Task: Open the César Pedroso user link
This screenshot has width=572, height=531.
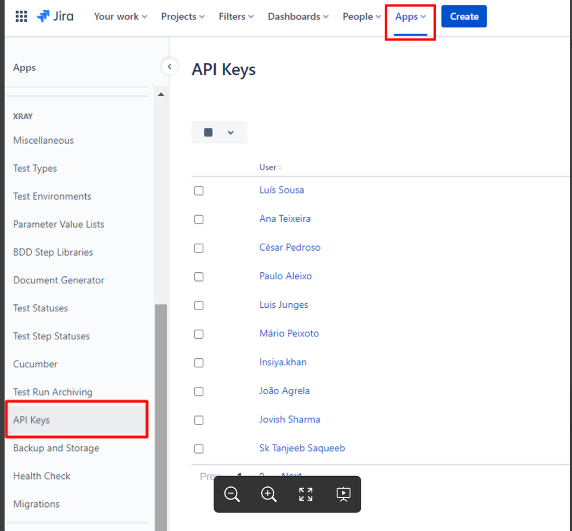Action: [290, 247]
